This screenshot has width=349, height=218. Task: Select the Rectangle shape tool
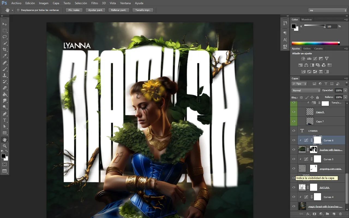click(x=5, y=133)
